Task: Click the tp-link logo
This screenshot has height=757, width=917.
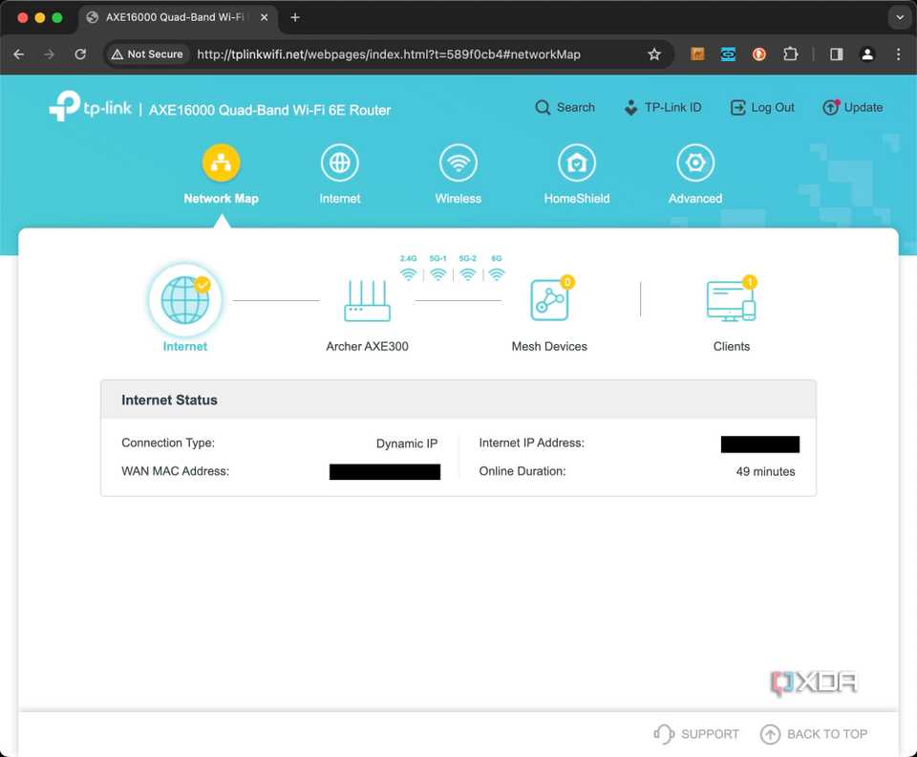Action: [x=91, y=106]
